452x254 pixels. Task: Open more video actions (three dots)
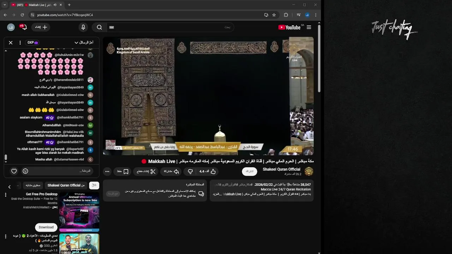point(107,171)
